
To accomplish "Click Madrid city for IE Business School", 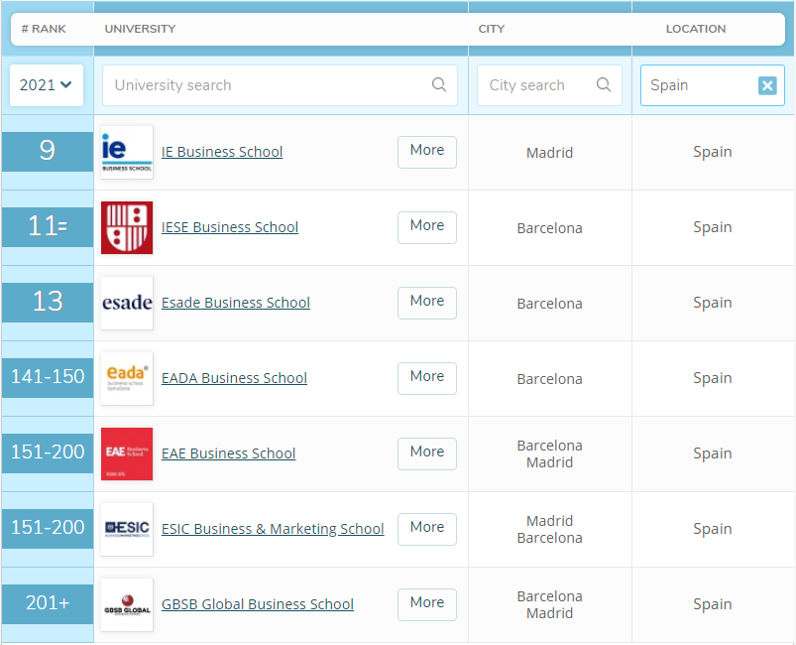I will tap(549, 153).
